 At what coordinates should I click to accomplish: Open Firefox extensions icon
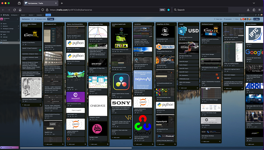254,10
